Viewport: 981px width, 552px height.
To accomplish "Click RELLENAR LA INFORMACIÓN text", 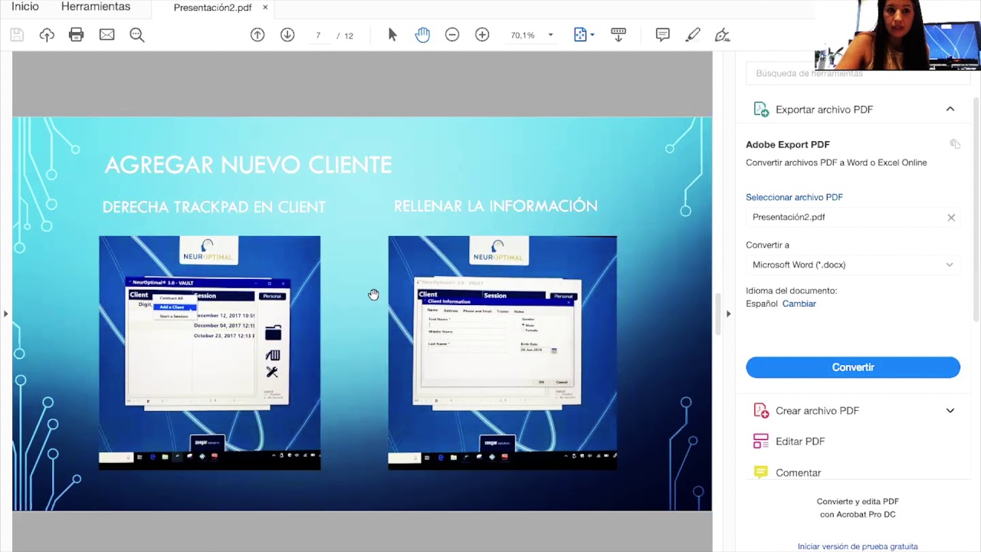I will [x=495, y=206].
